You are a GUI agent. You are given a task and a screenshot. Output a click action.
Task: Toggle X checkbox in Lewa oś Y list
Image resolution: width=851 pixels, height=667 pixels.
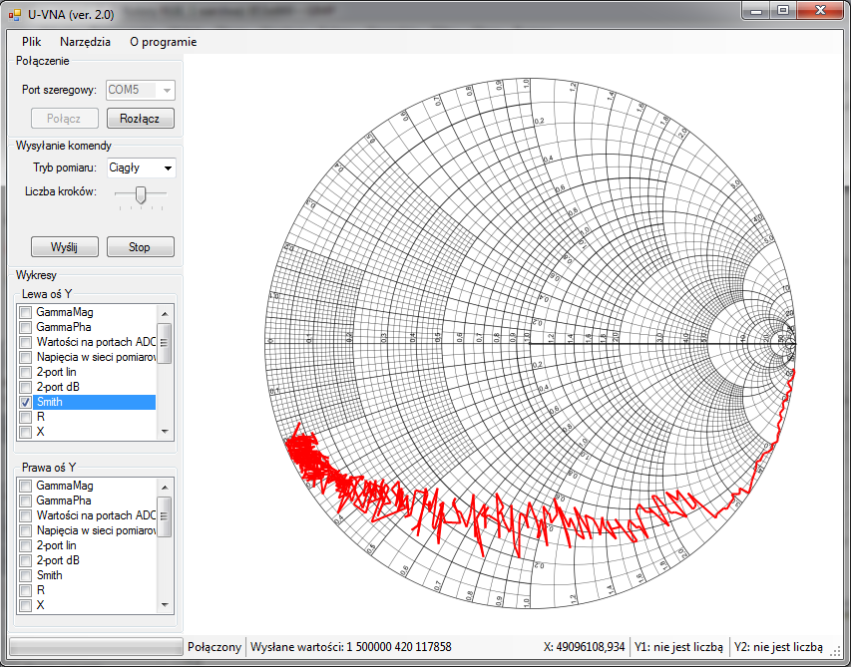point(26,432)
